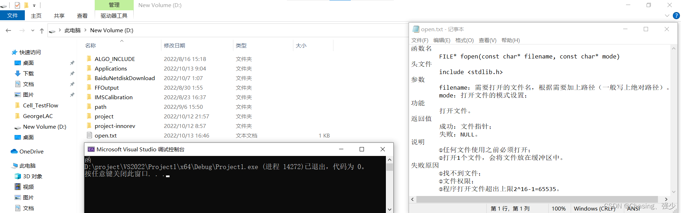
Task: Open the 驱动器工具 ribbon tab
Action: (114, 16)
